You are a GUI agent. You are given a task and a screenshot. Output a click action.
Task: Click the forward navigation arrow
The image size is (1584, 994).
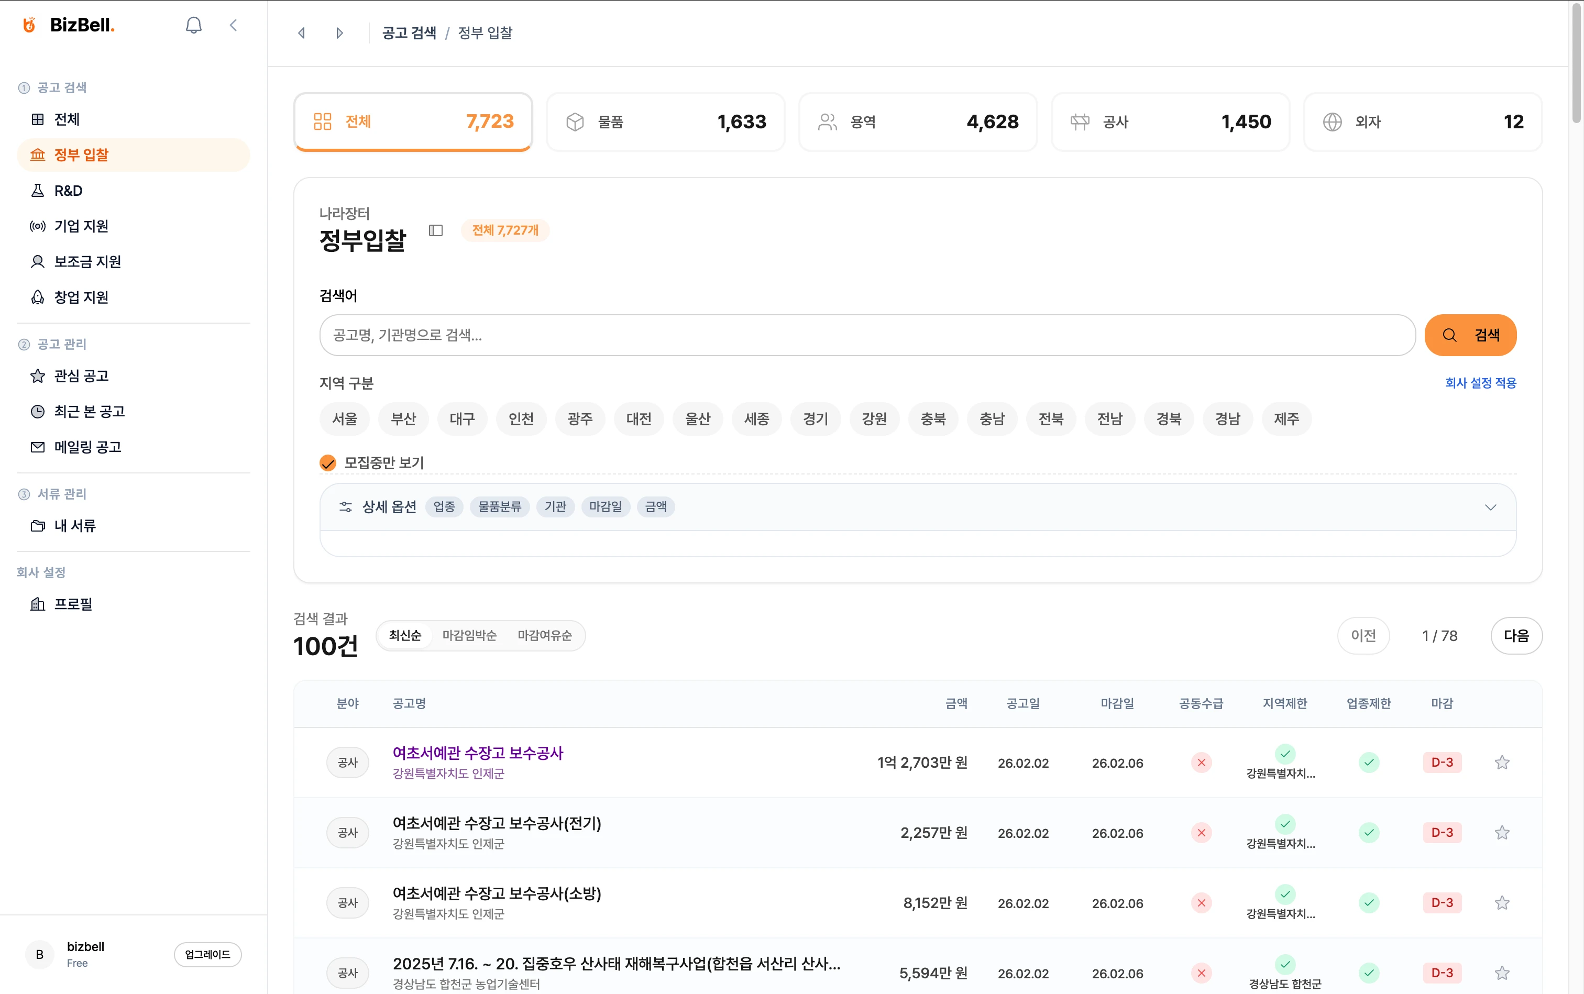(339, 33)
